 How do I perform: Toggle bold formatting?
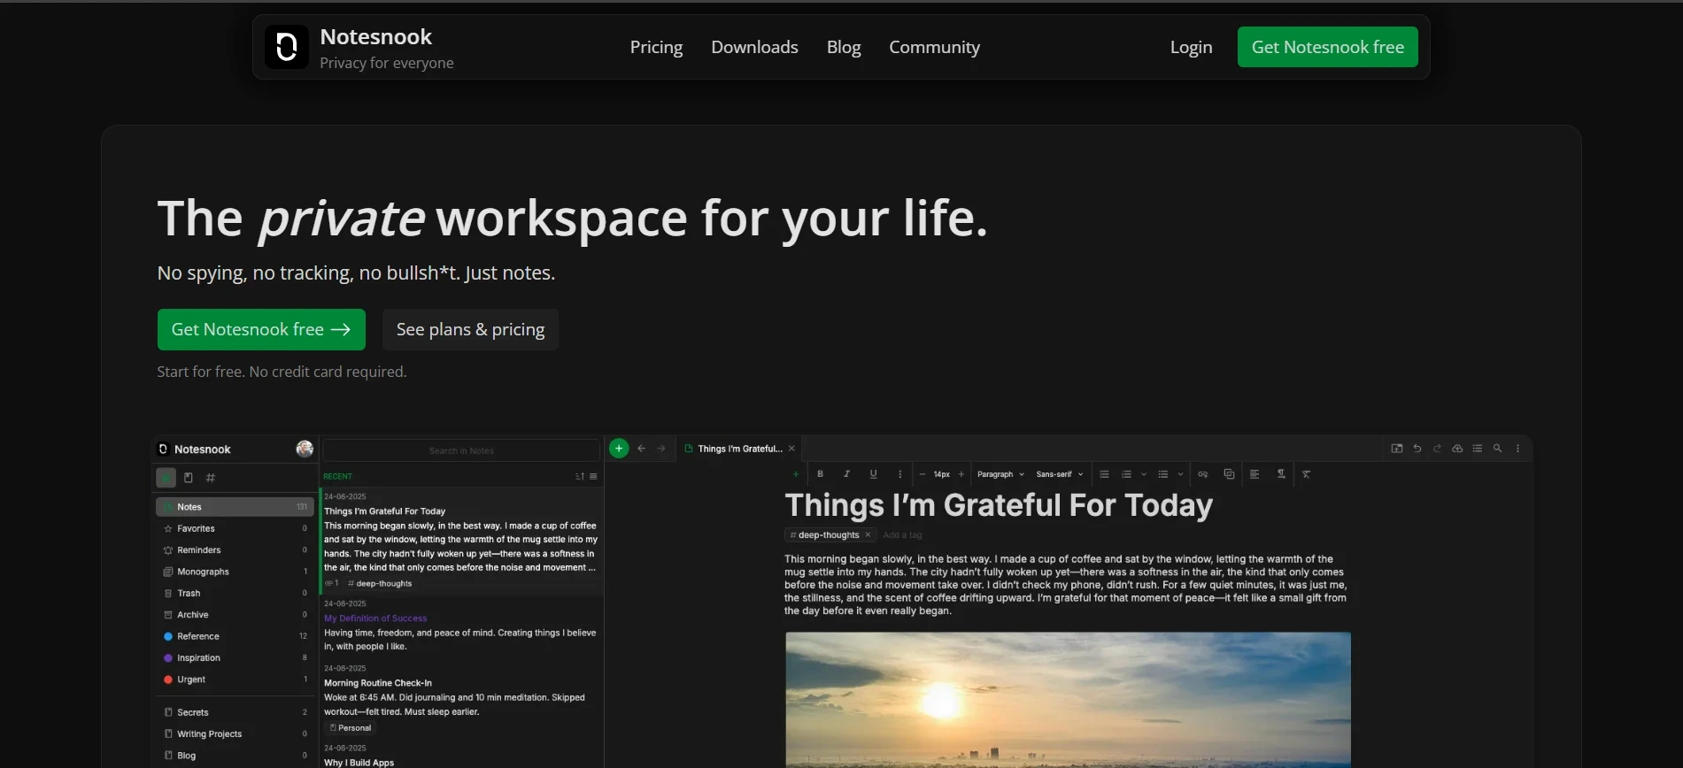coord(821,474)
